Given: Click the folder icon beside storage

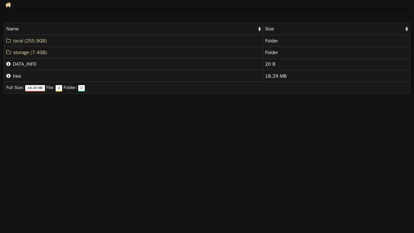Looking at the screenshot, I should pyautogui.click(x=9, y=52).
